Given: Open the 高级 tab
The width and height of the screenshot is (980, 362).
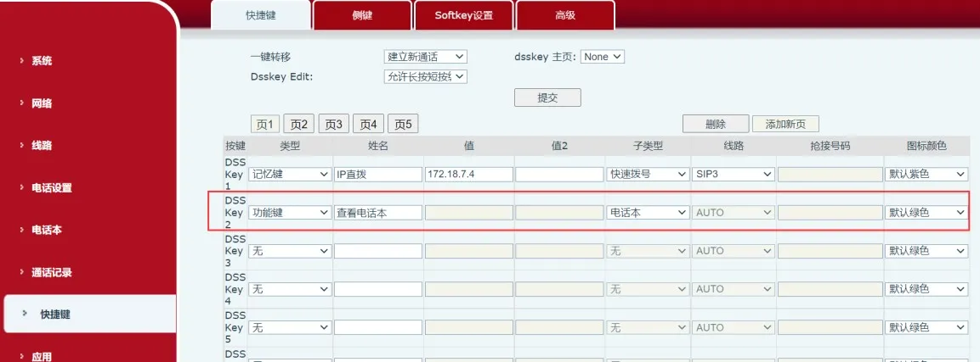Looking at the screenshot, I should pyautogui.click(x=564, y=15).
